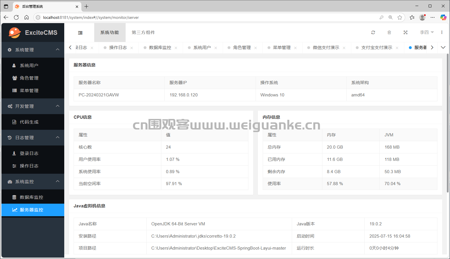Close the 数据库监控 tab
Screen dimensions: 450x259
point(176,48)
